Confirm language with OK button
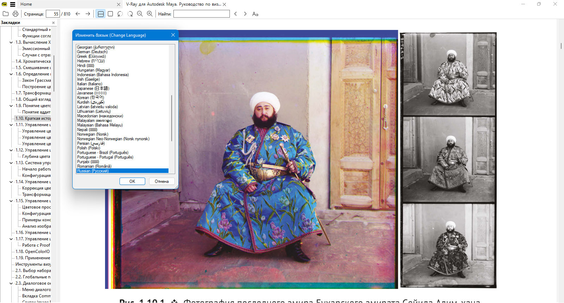This screenshot has width=564, height=303. pos(132,181)
